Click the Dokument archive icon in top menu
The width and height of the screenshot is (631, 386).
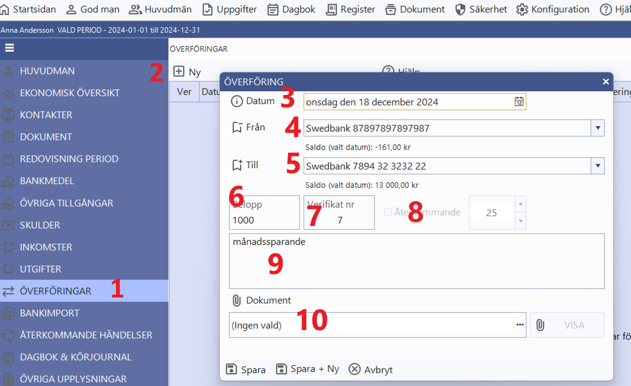[x=390, y=9]
